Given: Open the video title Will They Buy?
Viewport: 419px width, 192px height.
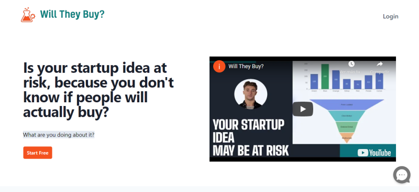Looking at the screenshot, I should coord(246,66).
